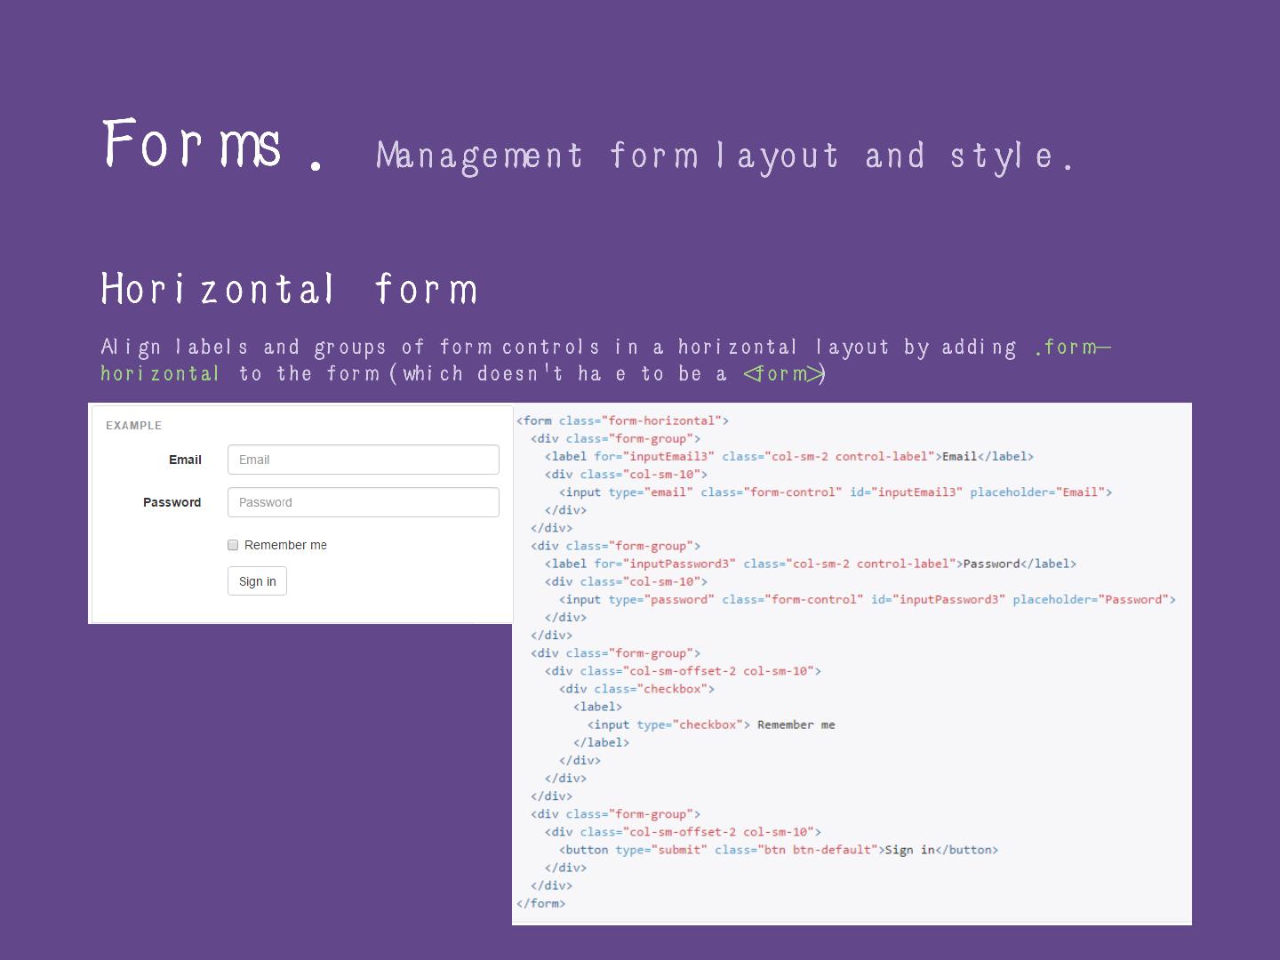Click the Horizontal form heading
This screenshot has width=1280, height=960.
click(290, 289)
